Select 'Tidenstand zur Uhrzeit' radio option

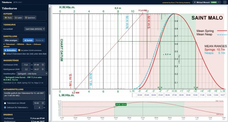pos(5,103)
